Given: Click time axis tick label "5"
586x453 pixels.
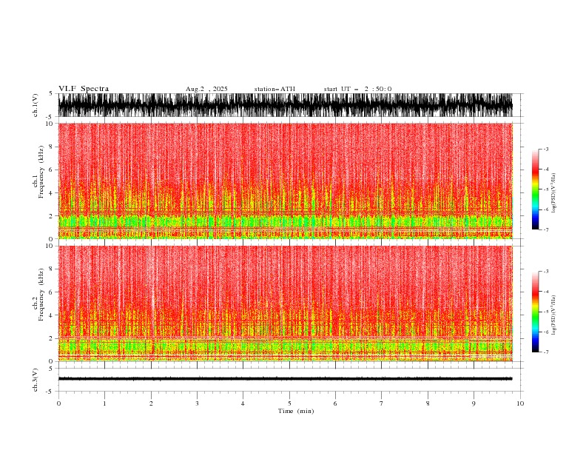Looking at the screenshot, I should (x=289, y=403).
